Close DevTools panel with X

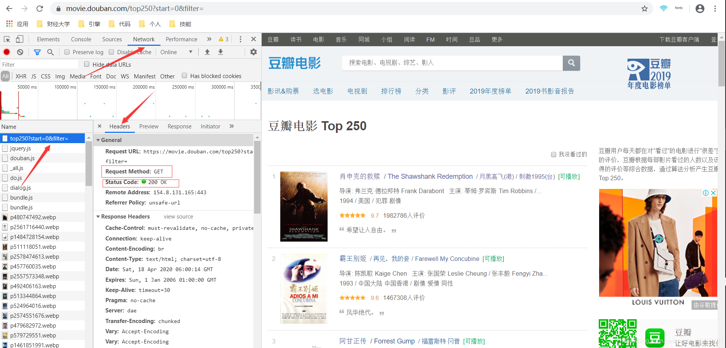click(x=253, y=39)
